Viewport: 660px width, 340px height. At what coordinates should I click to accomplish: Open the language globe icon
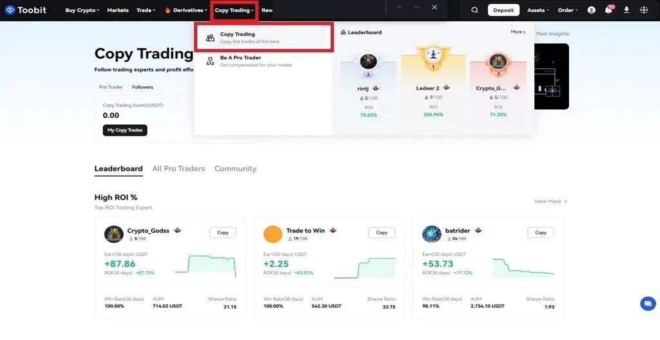644,10
